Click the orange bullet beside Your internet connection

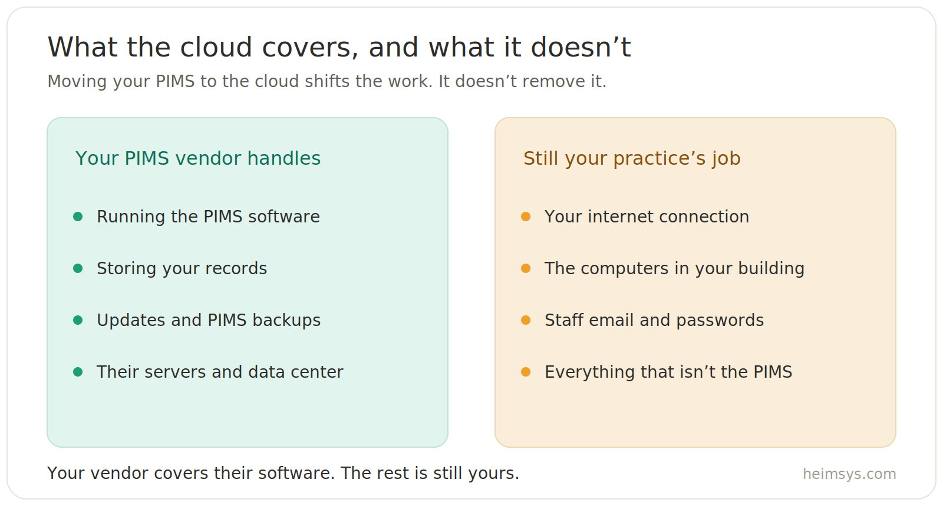coord(526,217)
